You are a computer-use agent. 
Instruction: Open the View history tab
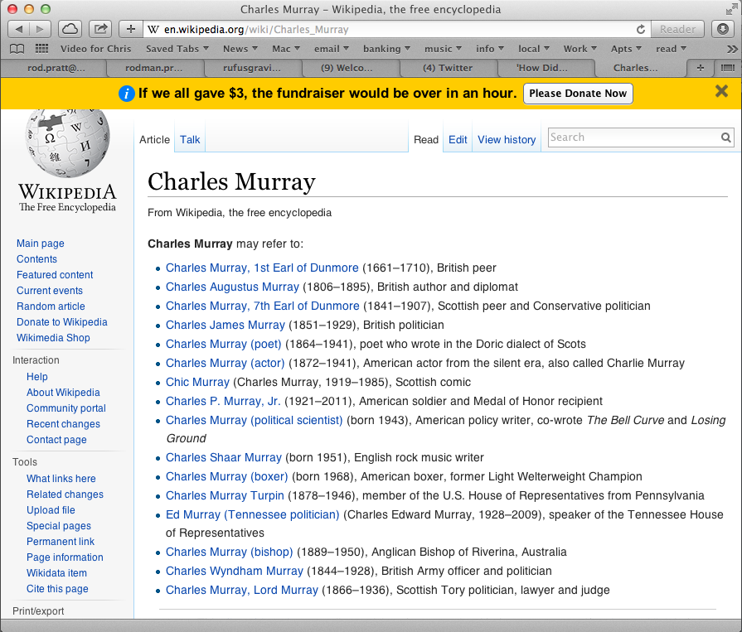coord(507,140)
